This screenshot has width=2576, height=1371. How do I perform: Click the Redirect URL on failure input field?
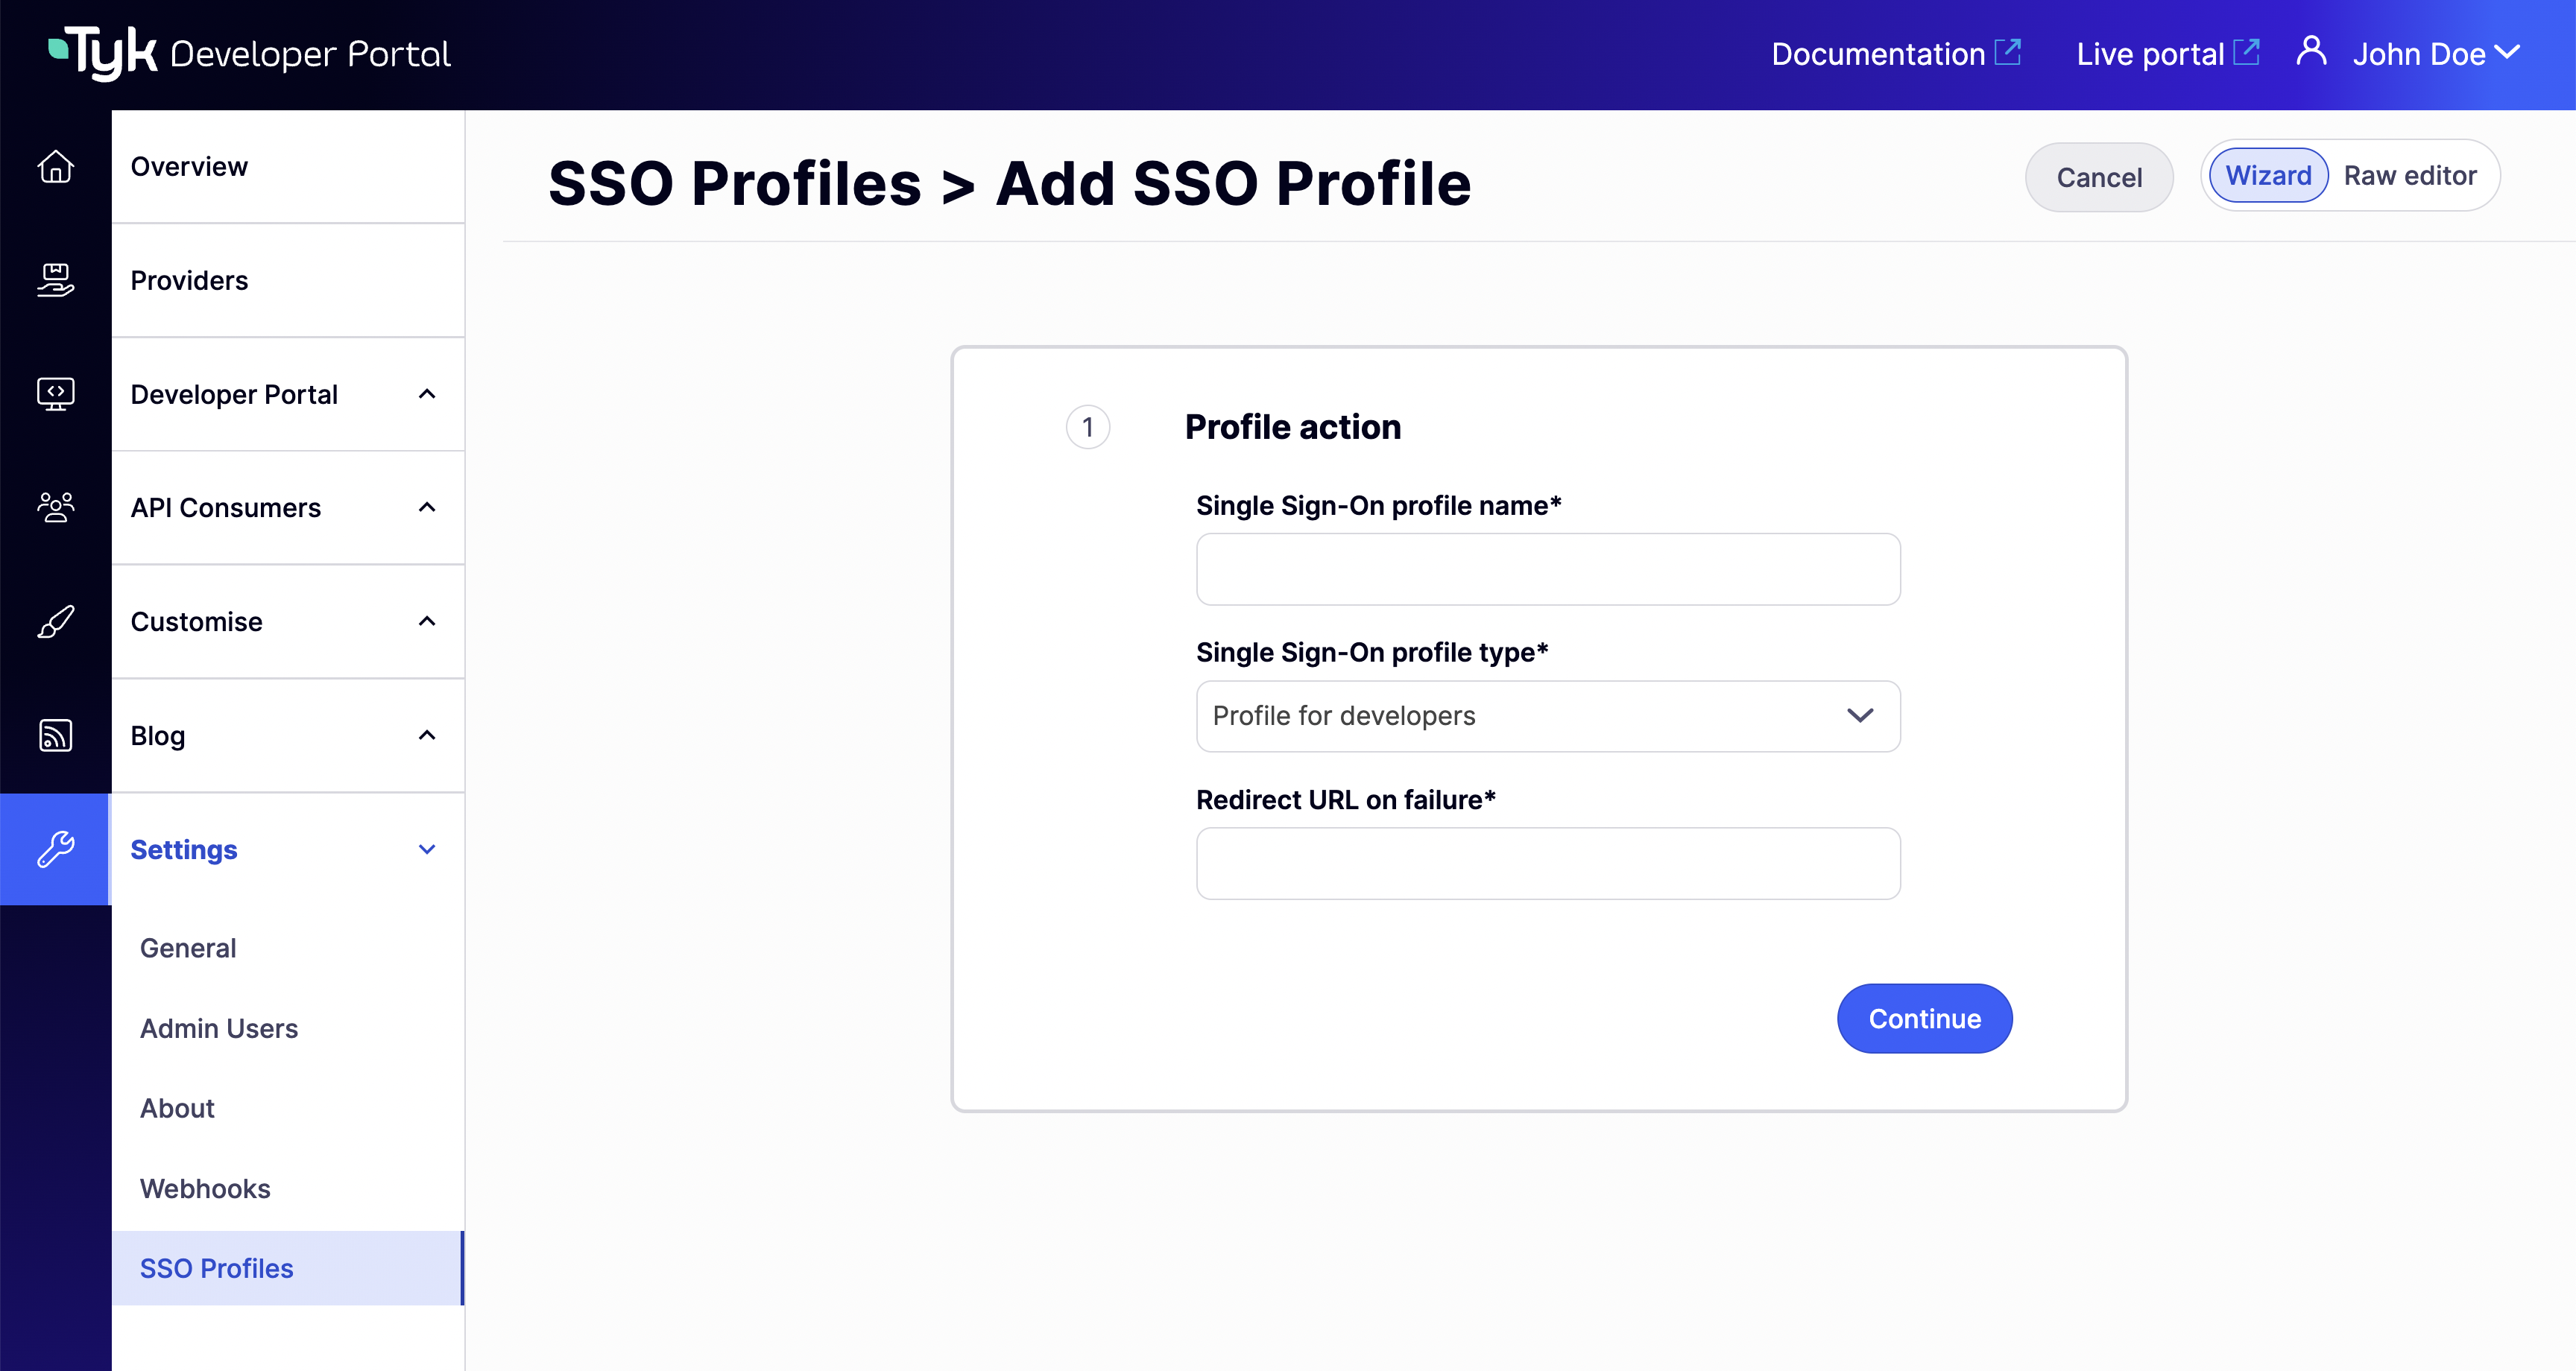(x=1547, y=863)
